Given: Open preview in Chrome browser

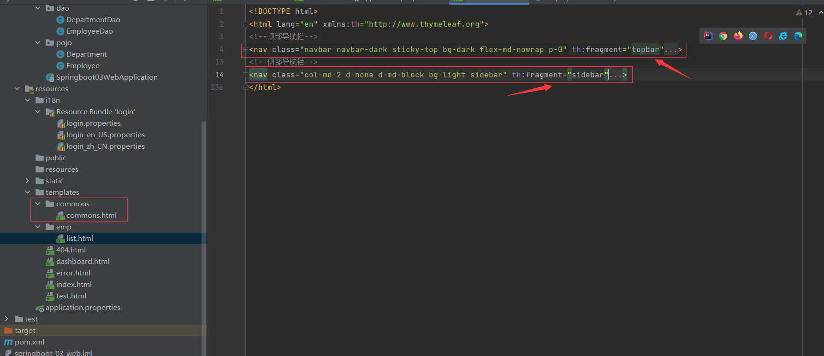Looking at the screenshot, I should coord(723,36).
